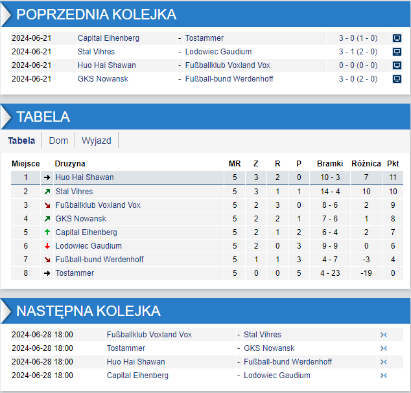Click the Pkt column header
The height and width of the screenshot is (393, 411).
tap(393, 164)
